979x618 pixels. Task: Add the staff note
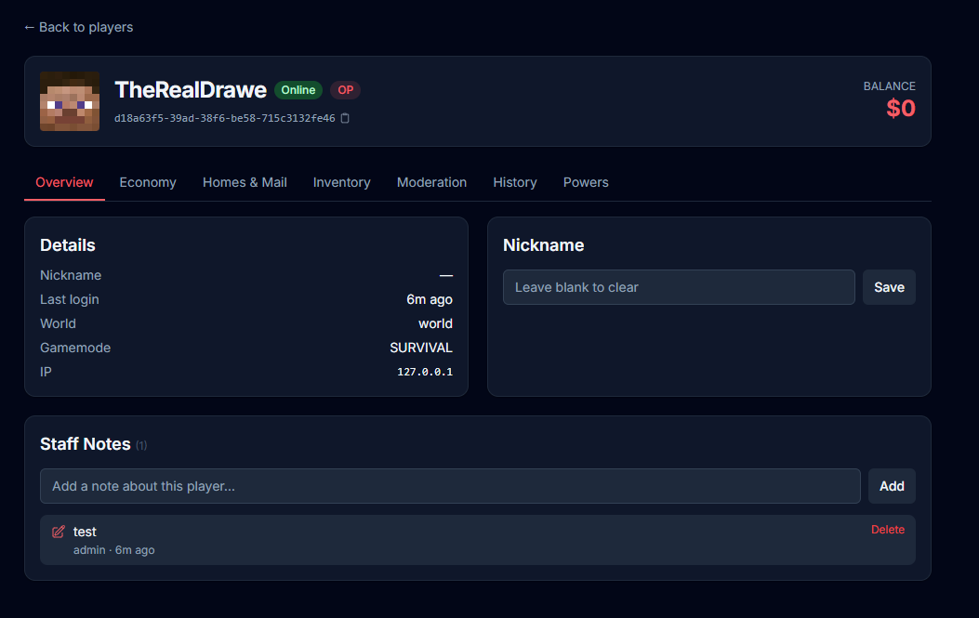892,486
